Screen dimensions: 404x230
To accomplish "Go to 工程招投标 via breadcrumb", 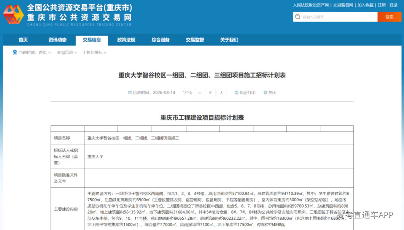I will click(92, 52).
